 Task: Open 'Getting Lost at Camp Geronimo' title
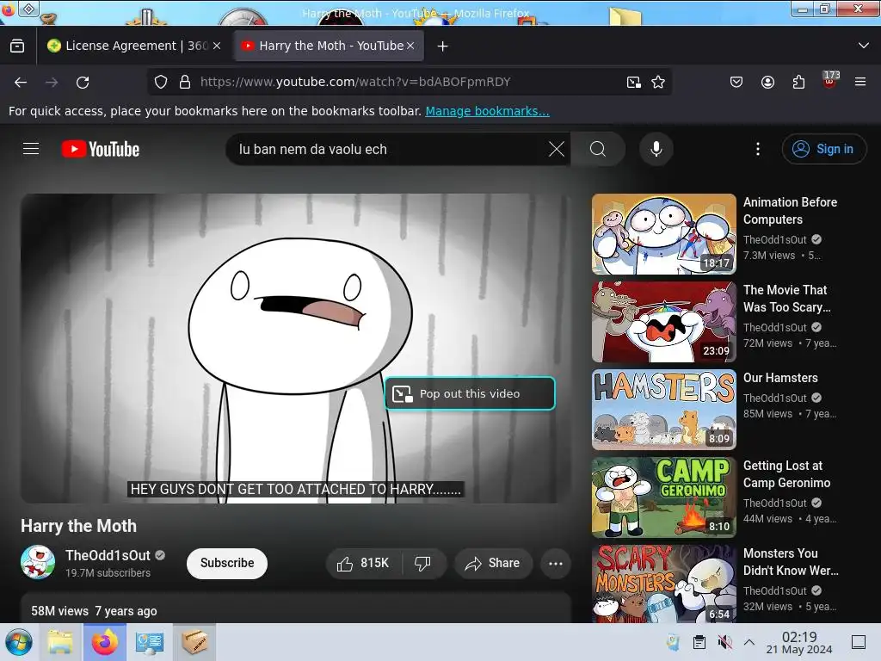[786, 474]
